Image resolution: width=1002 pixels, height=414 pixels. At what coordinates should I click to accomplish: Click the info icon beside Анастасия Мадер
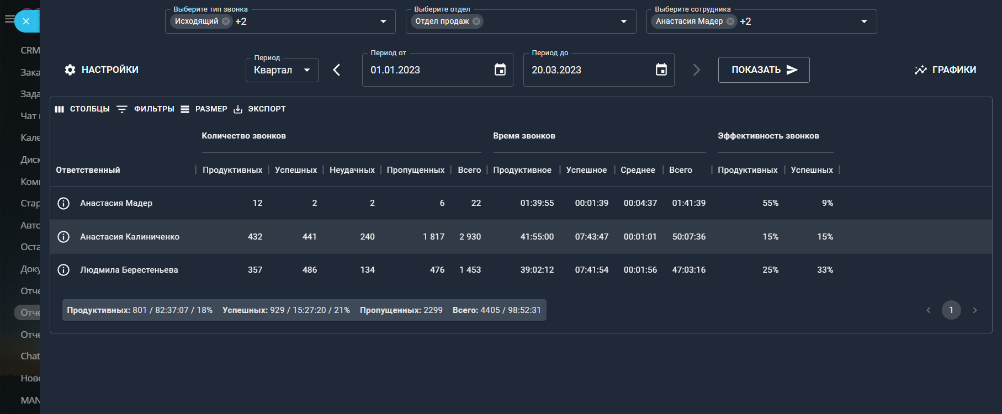click(x=63, y=203)
